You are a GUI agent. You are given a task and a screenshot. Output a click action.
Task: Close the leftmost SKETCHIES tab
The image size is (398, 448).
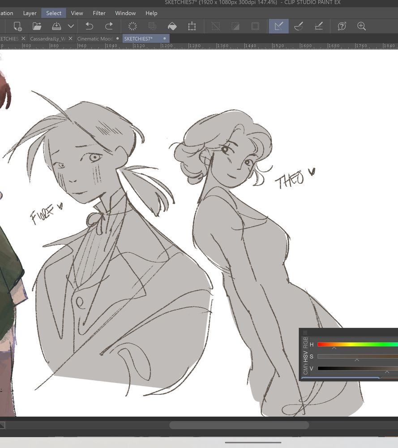(23, 38)
